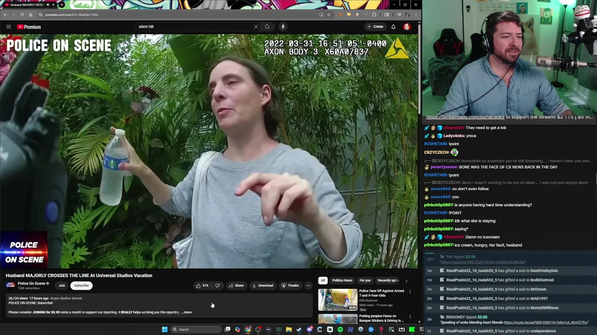Click the bodycam video player
Screen dimensions: 597x335
(209, 152)
